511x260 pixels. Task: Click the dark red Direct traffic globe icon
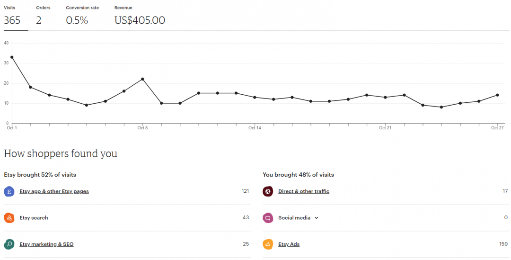(x=268, y=191)
